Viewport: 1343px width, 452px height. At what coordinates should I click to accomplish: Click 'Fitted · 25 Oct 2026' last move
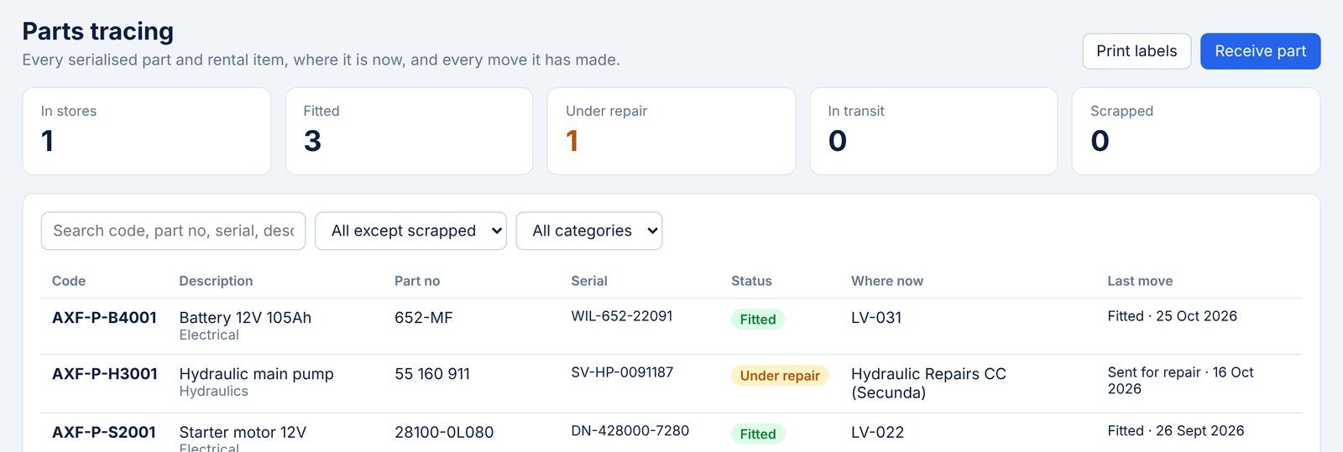click(x=1172, y=316)
